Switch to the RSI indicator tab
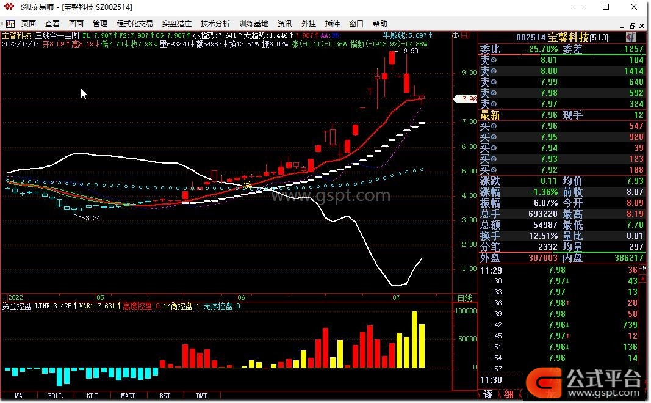The width and height of the screenshot is (651, 403). (x=165, y=396)
